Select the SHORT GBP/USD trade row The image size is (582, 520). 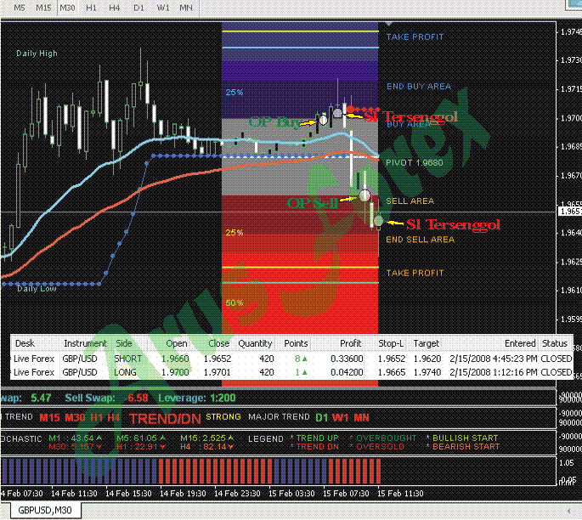point(291,359)
